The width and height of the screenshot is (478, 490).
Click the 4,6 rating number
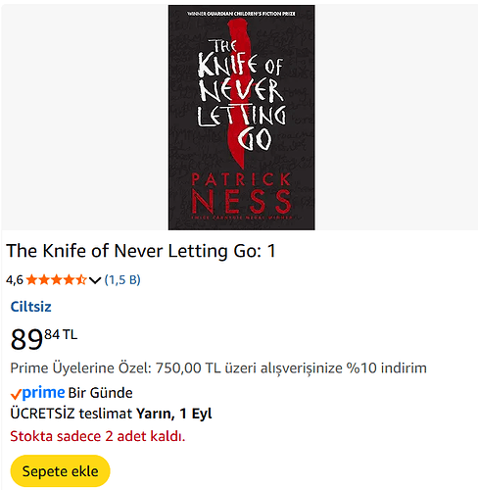tap(15, 280)
